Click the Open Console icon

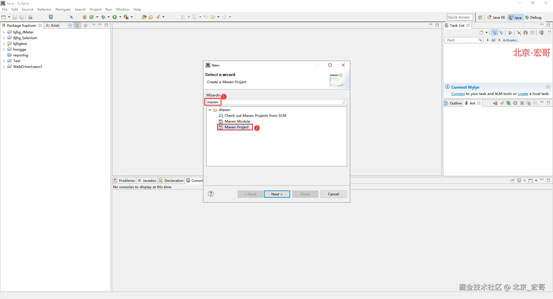click(x=531, y=180)
